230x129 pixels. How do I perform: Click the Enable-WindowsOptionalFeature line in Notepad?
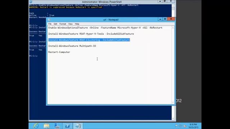[x=105, y=28]
